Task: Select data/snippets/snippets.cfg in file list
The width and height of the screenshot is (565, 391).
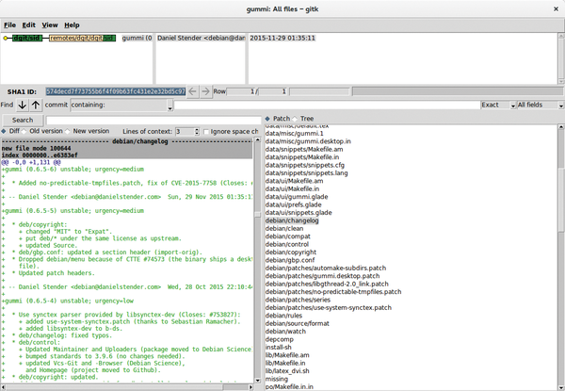Action: (x=305, y=165)
